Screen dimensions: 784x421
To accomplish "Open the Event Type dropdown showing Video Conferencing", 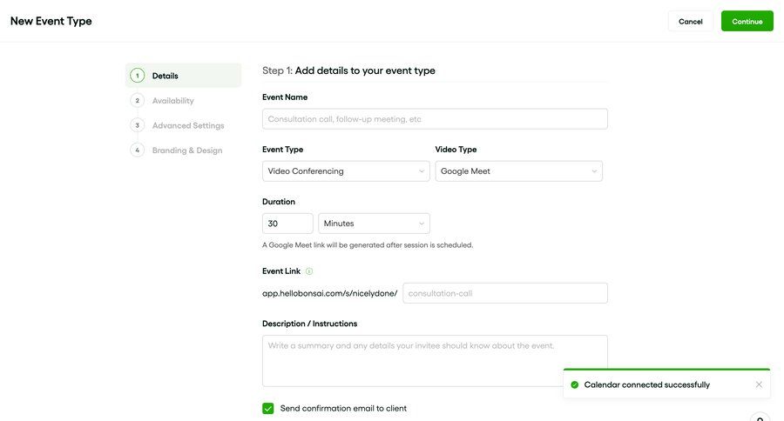I will (346, 171).
